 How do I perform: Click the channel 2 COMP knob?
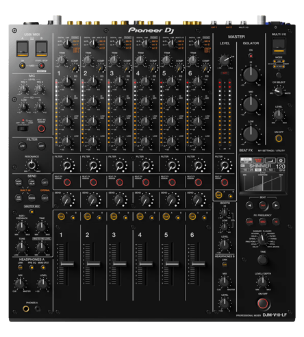(101, 68)
